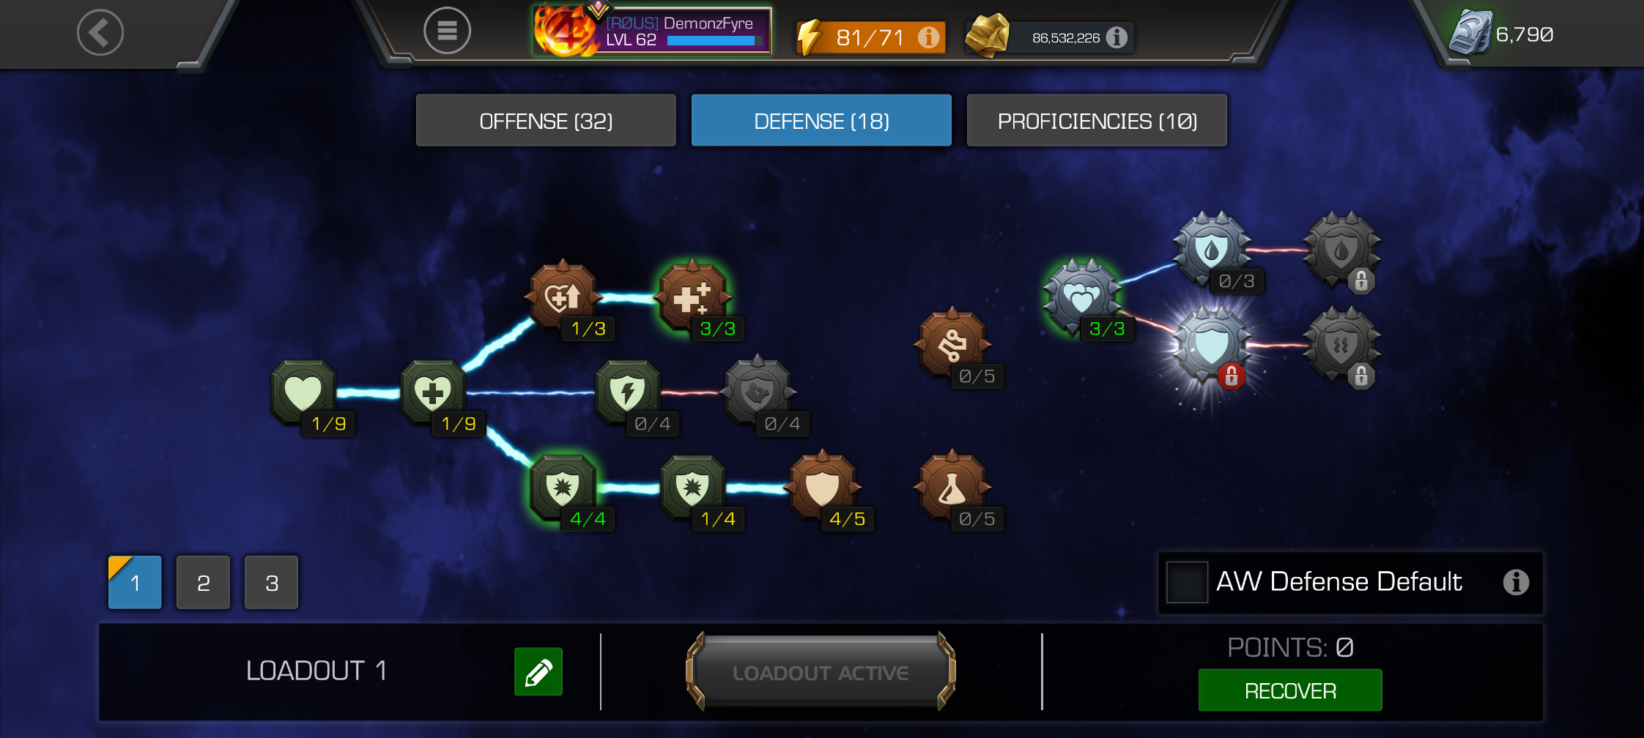The height and width of the screenshot is (738, 1644).
Task: Click the green RECOVER button
Action: click(x=1290, y=690)
